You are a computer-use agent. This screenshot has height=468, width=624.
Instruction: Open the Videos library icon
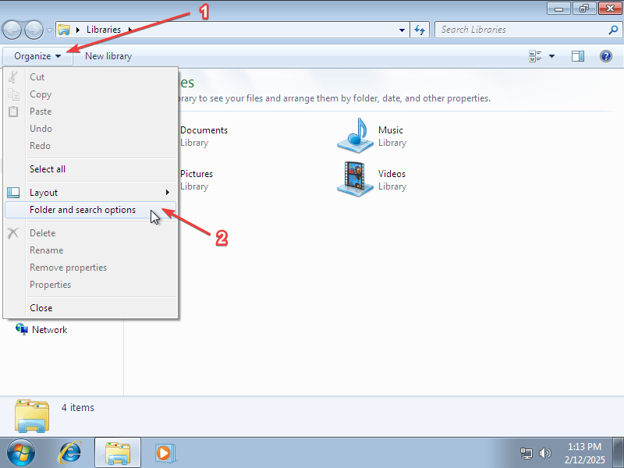coord(356,179)
